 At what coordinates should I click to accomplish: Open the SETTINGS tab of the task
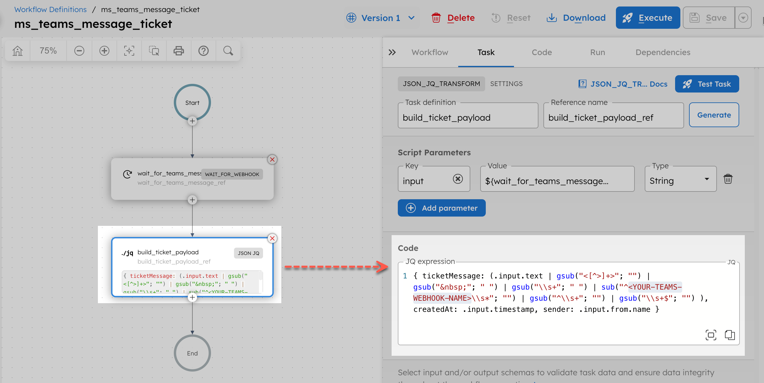506,84
